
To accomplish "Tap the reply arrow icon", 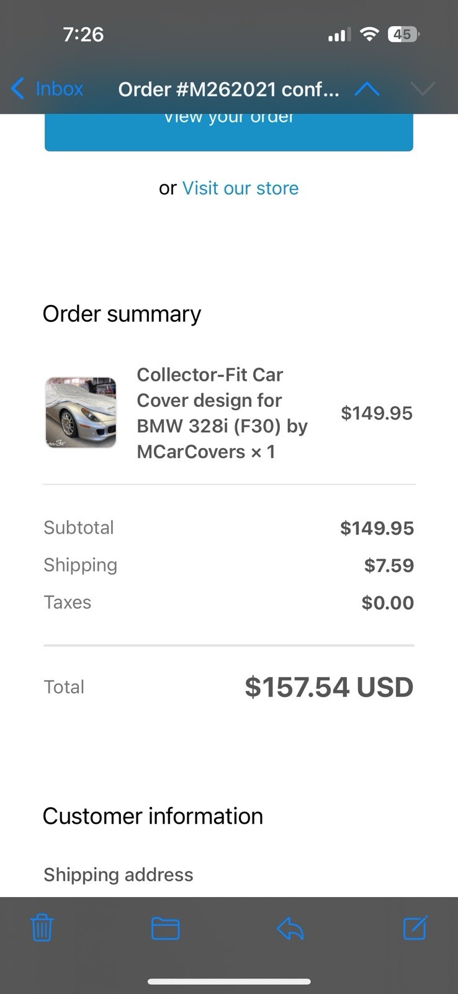I will pyautogui.click(x=290, y=929).
